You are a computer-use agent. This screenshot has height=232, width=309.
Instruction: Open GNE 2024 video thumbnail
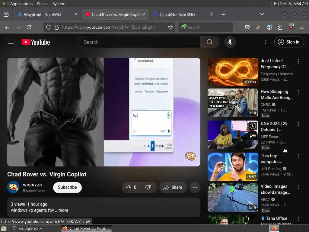(x=233, y=135)
